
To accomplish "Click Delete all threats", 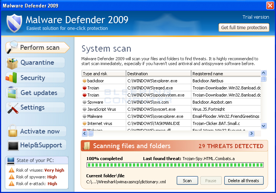I will point(244,181).
